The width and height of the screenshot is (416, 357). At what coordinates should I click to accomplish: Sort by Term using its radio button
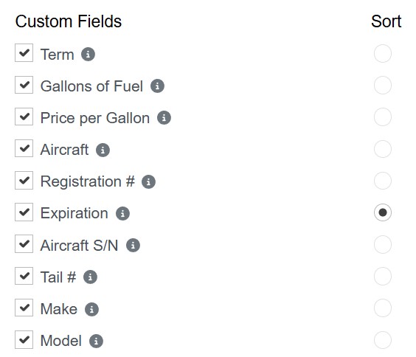click(x=383, y=54)
